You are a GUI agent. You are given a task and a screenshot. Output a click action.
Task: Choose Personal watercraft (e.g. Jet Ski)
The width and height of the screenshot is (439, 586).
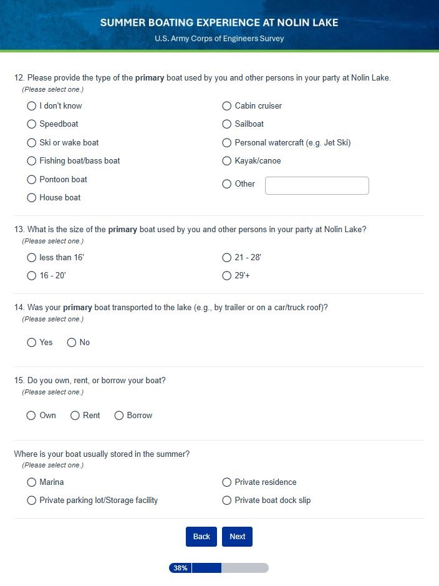(227, 143)
